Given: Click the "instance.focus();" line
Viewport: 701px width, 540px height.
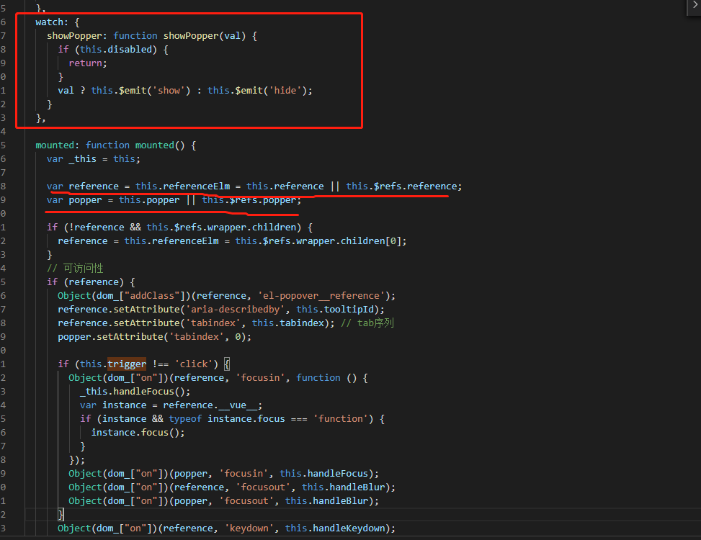Looking at the screenshot, I should pyautogui.click(x=138, y=432).
